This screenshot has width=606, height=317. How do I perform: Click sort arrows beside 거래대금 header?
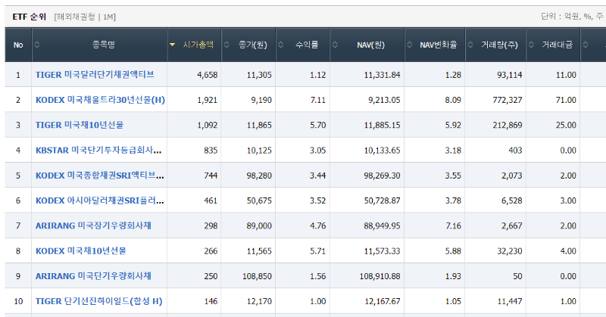coord(532,45)
